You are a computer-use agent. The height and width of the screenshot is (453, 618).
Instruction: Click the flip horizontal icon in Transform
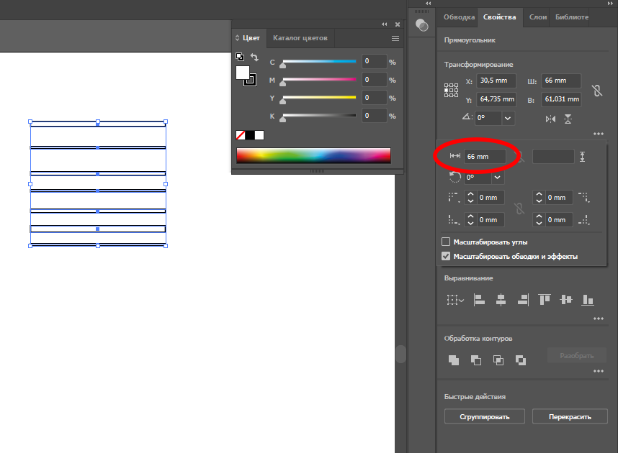click(x=550, y=119)
